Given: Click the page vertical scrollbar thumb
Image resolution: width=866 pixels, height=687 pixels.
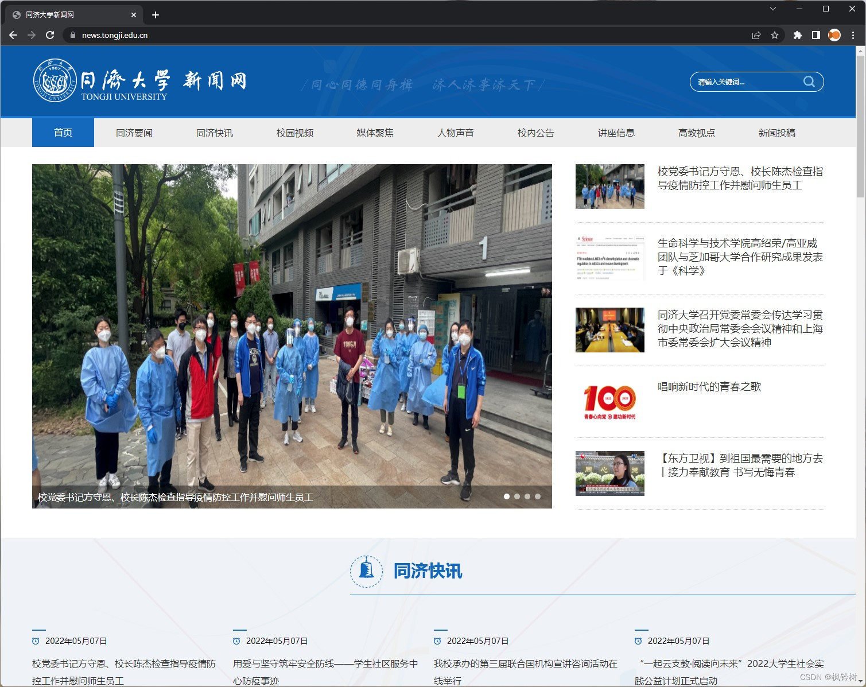Looking at the screenshot, I should 860,126.
